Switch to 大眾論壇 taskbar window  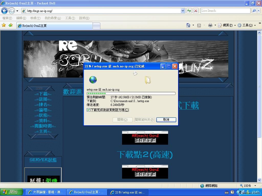46,192
